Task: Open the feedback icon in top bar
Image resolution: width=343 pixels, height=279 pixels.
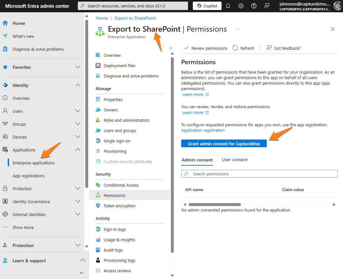Action: (267, 6)
